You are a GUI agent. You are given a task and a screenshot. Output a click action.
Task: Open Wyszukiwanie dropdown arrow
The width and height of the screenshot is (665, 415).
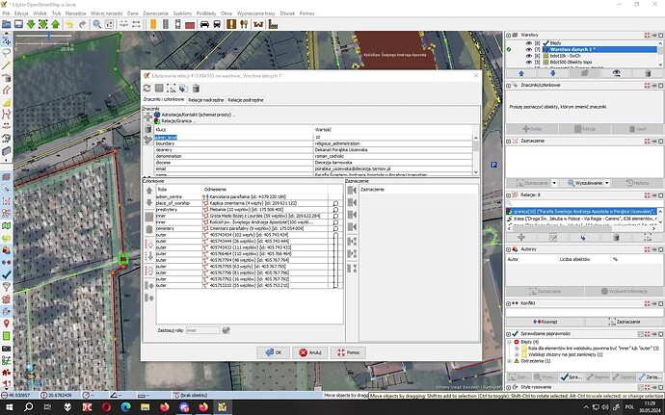[x=607, y=183]
